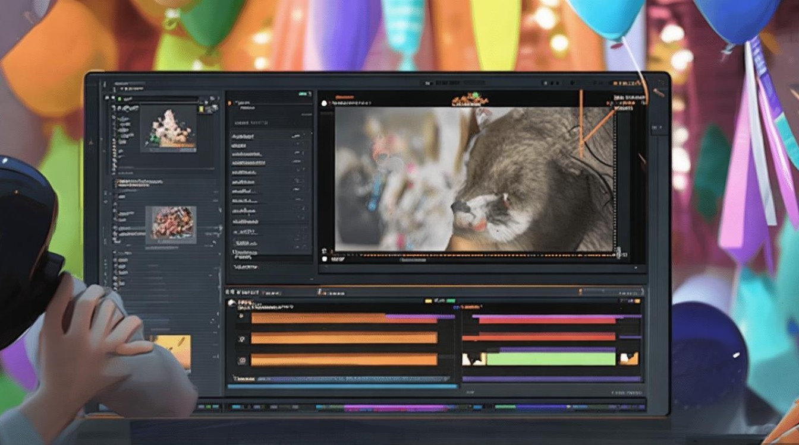Screen dimensions: 799x445
Task: Click the magenta segment in the bottom overview strip
Action: [395, 408]
